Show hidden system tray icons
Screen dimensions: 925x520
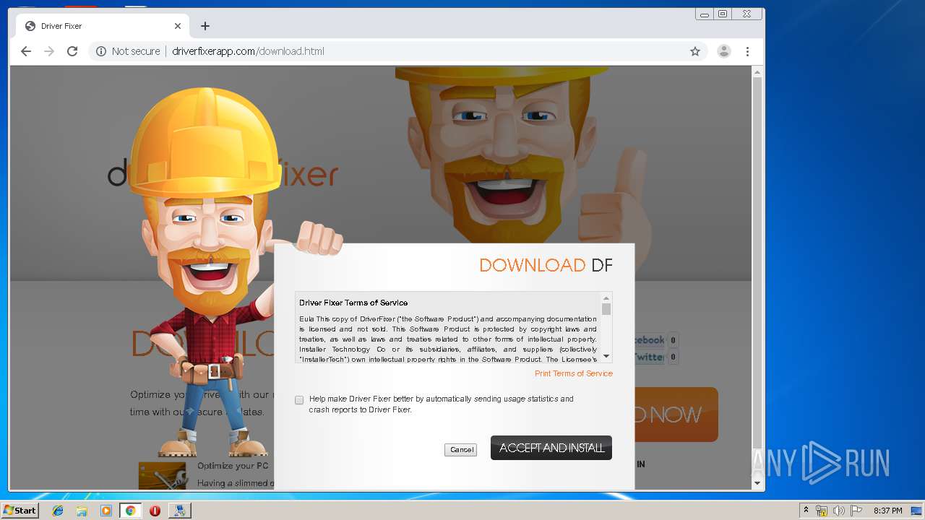(x=806, y=511)
